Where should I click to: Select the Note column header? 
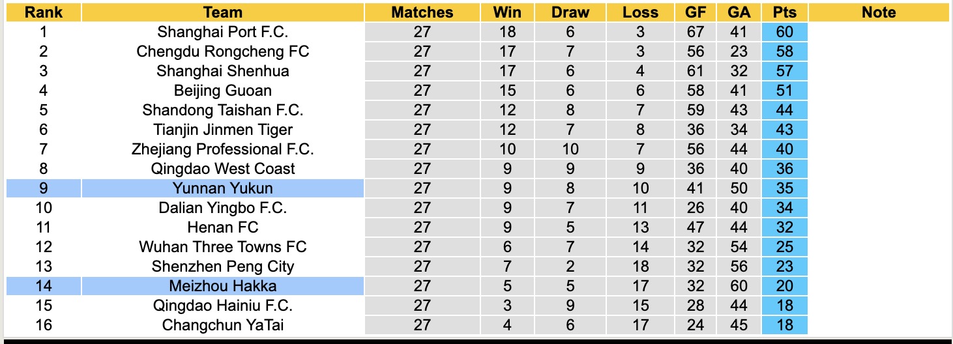[x=878, y=12]
